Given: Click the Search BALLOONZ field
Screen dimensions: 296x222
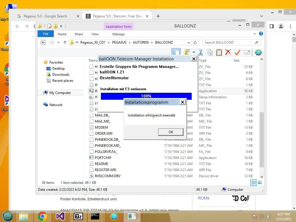Looking at the screenshot, I should pyautogui.click(x=232, y=42).
